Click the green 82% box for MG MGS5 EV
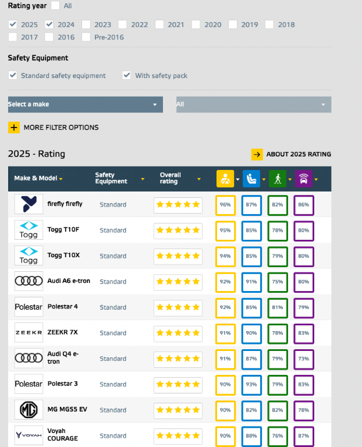Screen dimensions: 362x447 point(278,410)
